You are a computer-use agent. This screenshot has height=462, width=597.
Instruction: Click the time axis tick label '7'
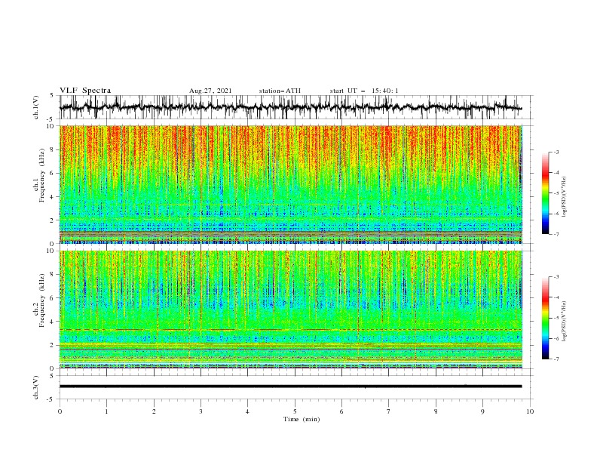(x=389, y=411)
